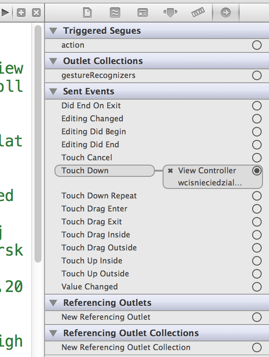Click the Value Changed connection circle
Viewport: 269px width, 357px height.
(257, 287)
